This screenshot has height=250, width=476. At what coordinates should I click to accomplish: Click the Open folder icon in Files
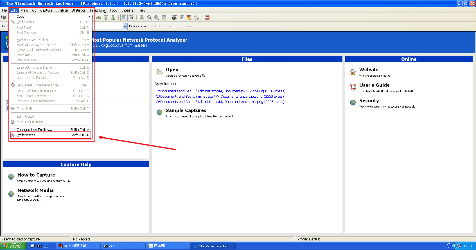point(159,72)
